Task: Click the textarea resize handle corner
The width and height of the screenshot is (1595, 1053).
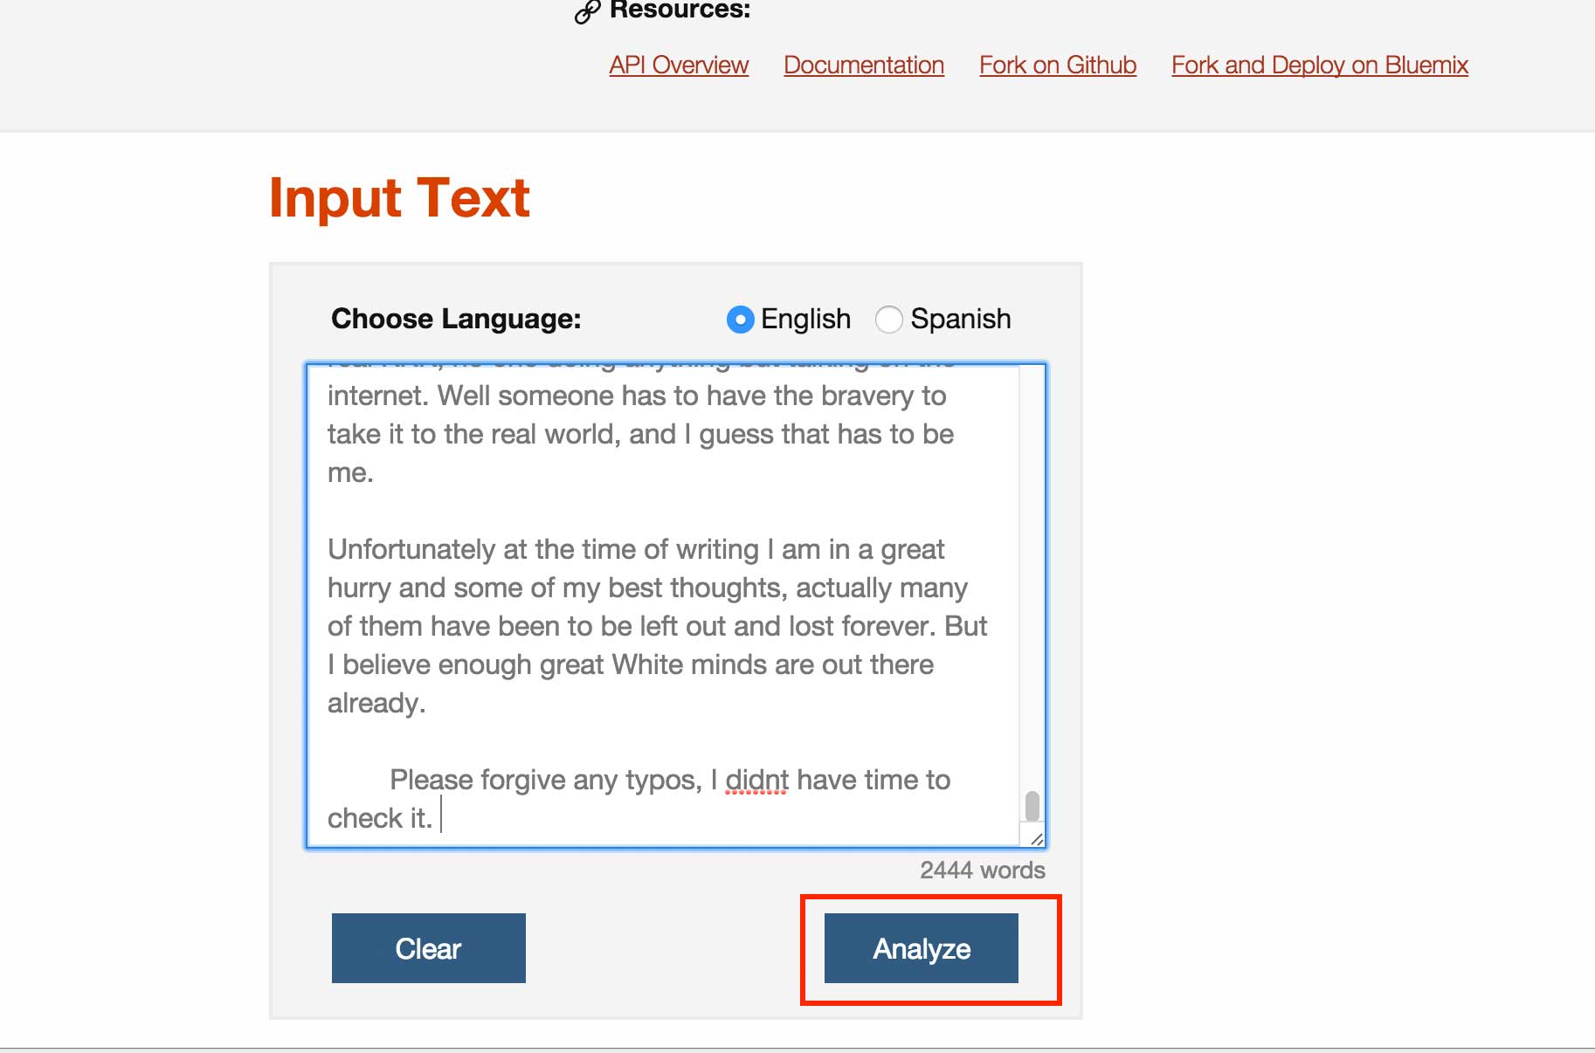Action: click(x=1036, y=838)
